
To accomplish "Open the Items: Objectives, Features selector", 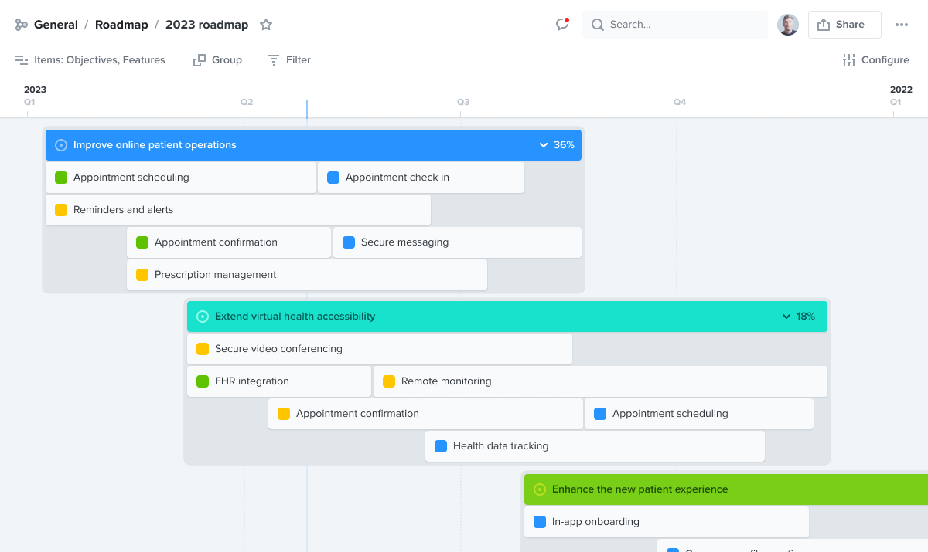I will click(99, 59).
